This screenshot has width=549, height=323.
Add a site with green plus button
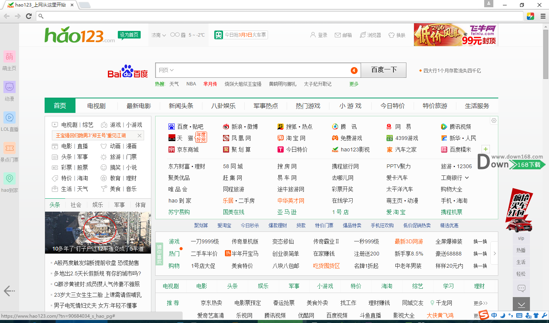(486, 149)
